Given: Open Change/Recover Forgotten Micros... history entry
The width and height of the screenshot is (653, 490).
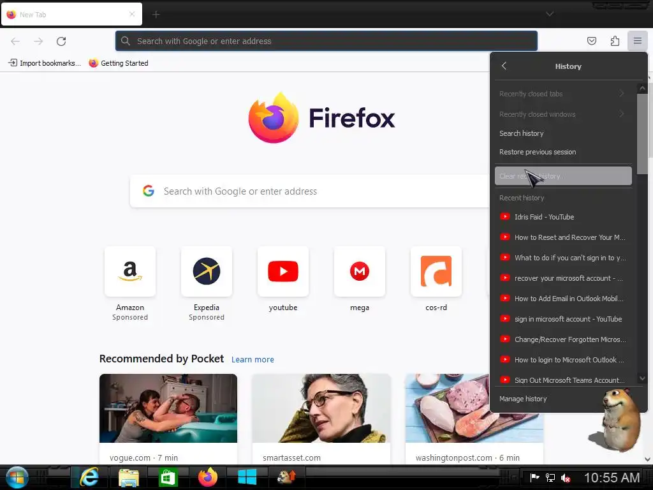Looking at the screenshot, I should click(x=563, y=339).
